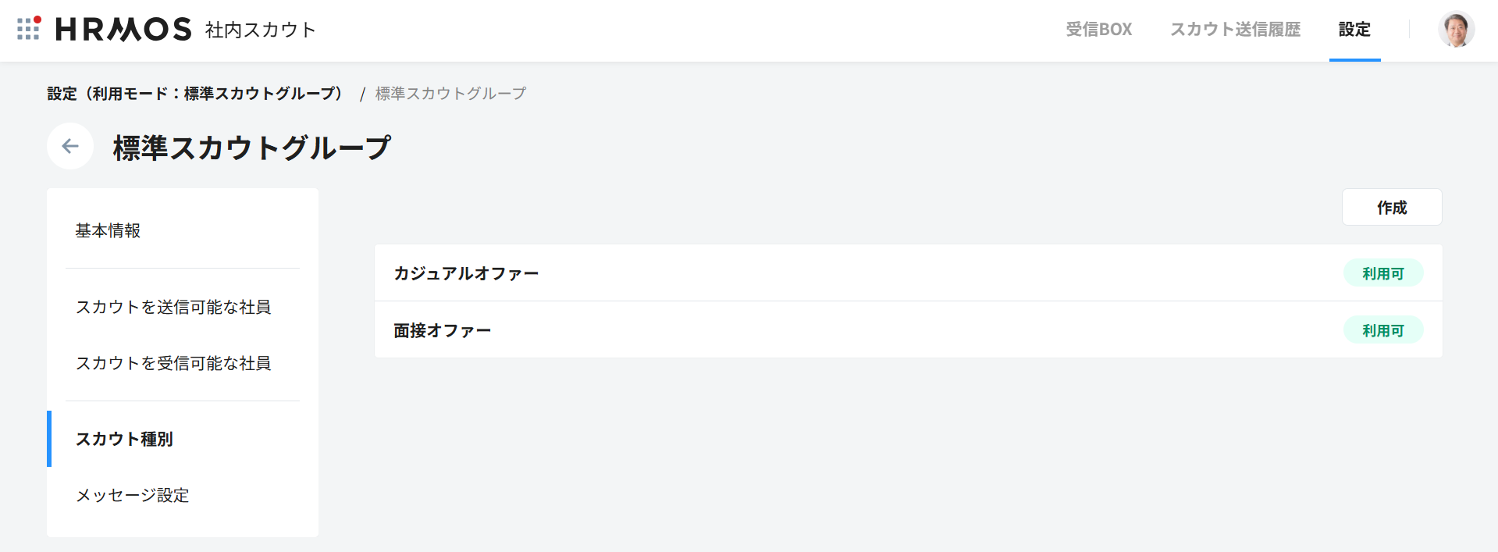Select the 設定 tab

click(x=1354, y=30)
